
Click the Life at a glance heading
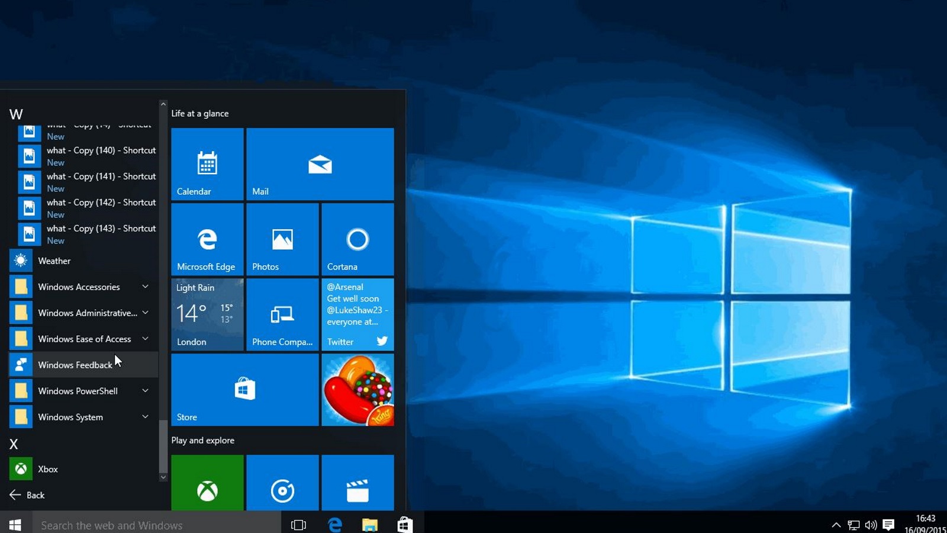tap(200, 114)
